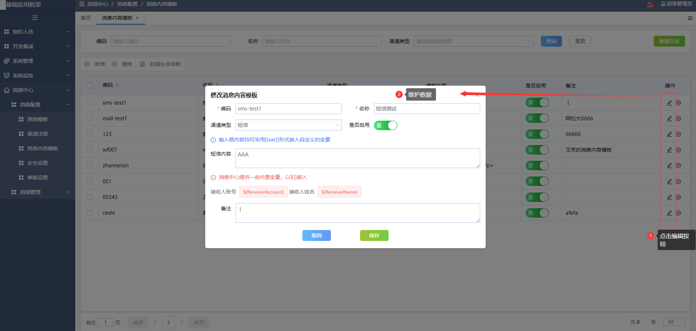The height and width of the screenshot is (331, 696).
Task: Go to pagination page 1
Action: pos(168,322)
